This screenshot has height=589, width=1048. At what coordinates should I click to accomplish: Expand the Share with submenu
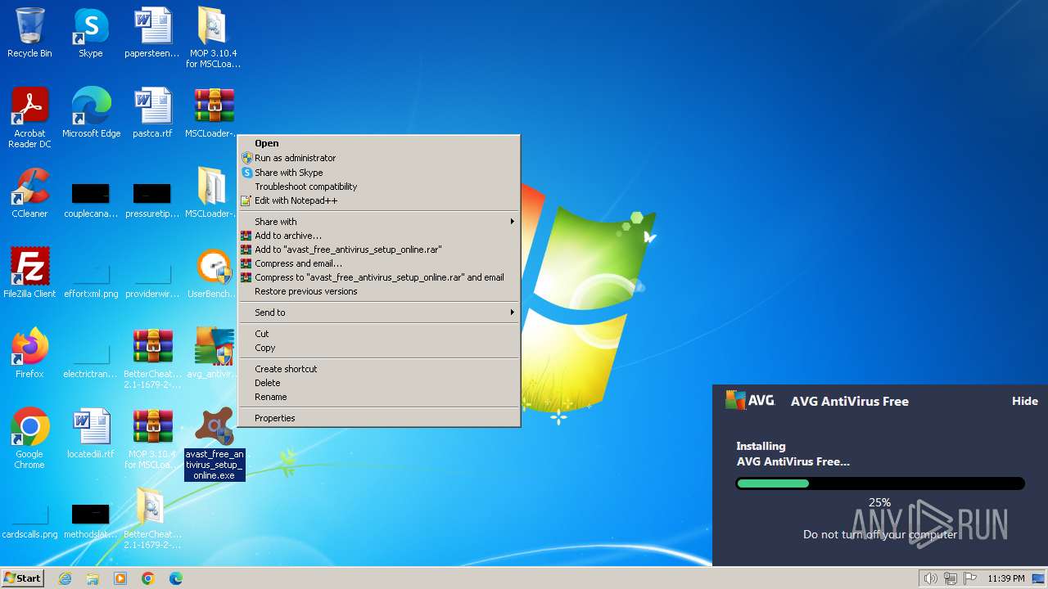(x=379, y=222)
